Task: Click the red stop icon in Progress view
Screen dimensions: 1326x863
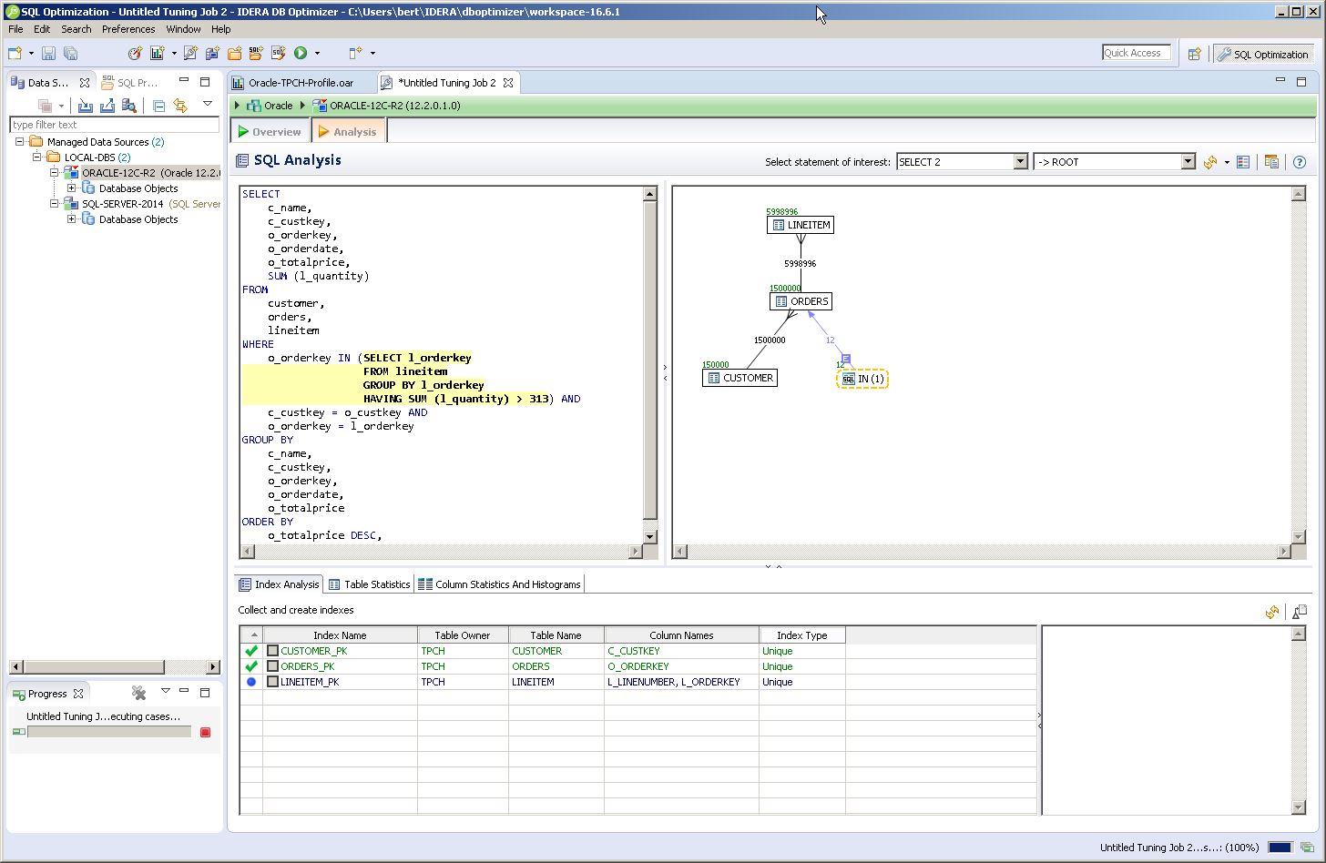Action: (x=205, y=732)
